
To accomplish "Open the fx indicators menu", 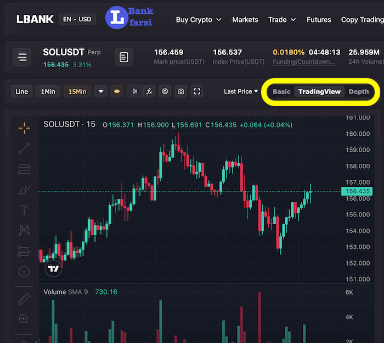I will (149, 92).
